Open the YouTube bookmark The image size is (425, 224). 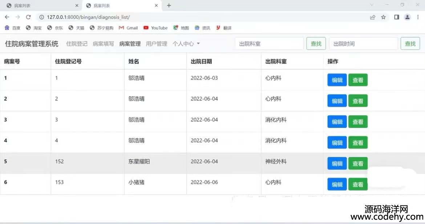[155, 28]
